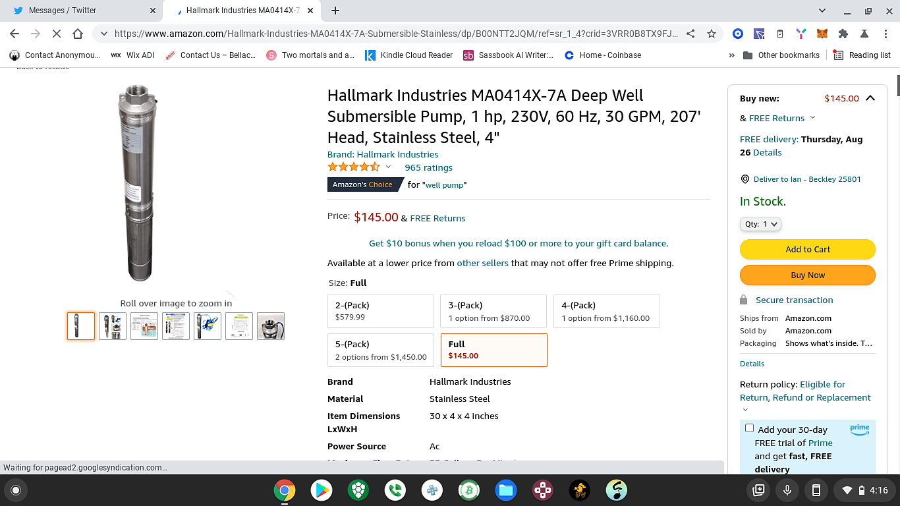Click the share icon in the address bar

point(690,34)
